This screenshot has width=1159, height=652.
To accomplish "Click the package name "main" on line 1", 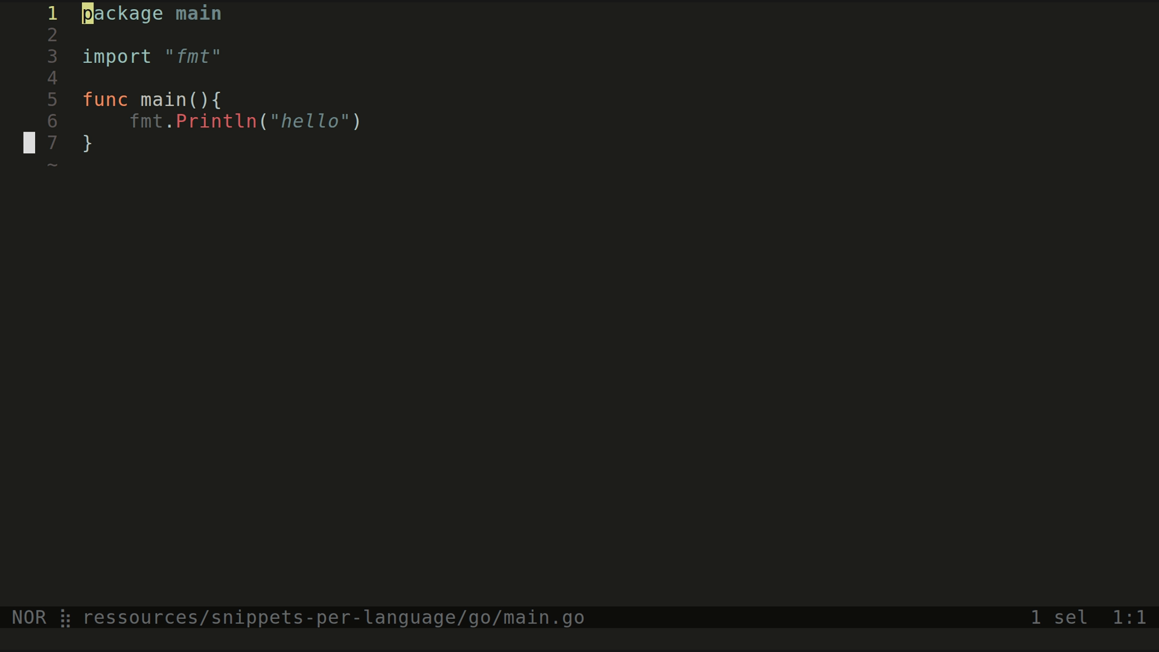I will pyautogui.click(x=198, y=13).
